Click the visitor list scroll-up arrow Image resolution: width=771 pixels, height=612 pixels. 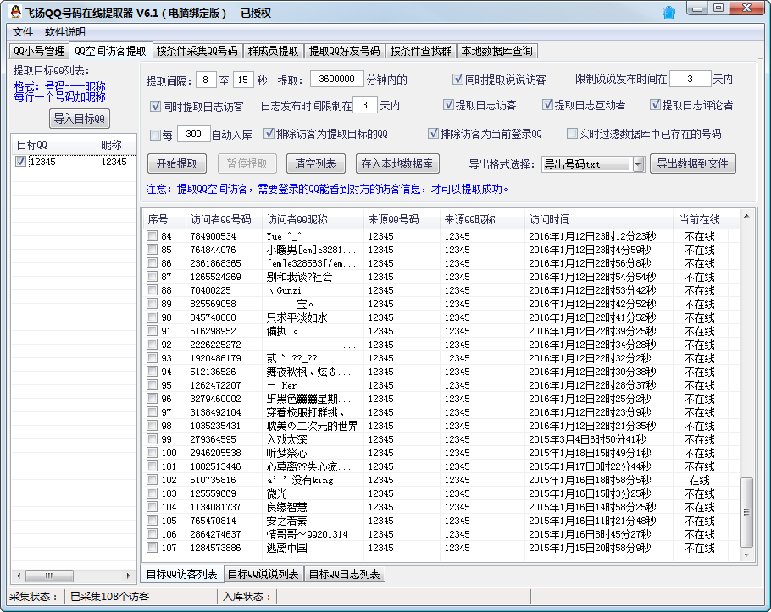746,218
